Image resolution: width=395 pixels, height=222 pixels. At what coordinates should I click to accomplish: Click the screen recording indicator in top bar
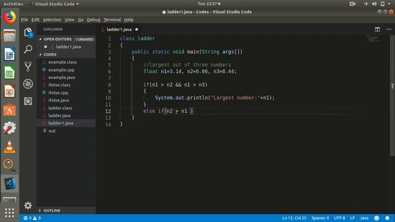click(352, 4)
